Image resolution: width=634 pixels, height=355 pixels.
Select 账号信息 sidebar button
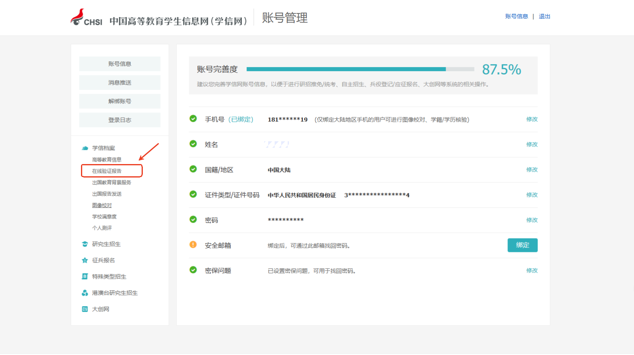[x=120, y=64]
